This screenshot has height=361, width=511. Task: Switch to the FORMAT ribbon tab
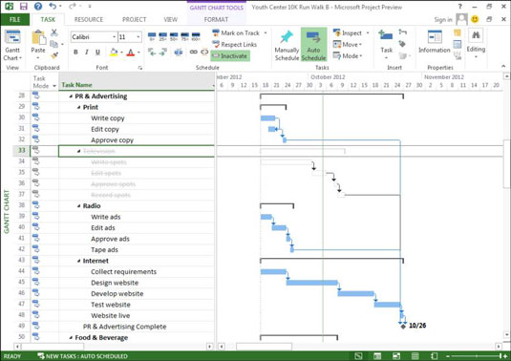pyautogui.click(x=216, y=19)
